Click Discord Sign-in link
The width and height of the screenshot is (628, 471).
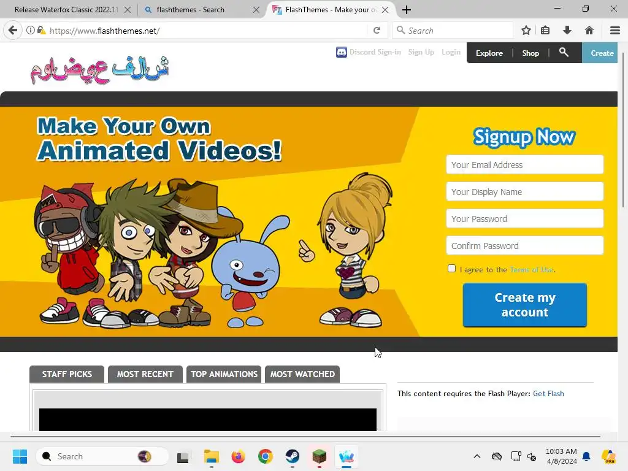(x=375, y=52)
